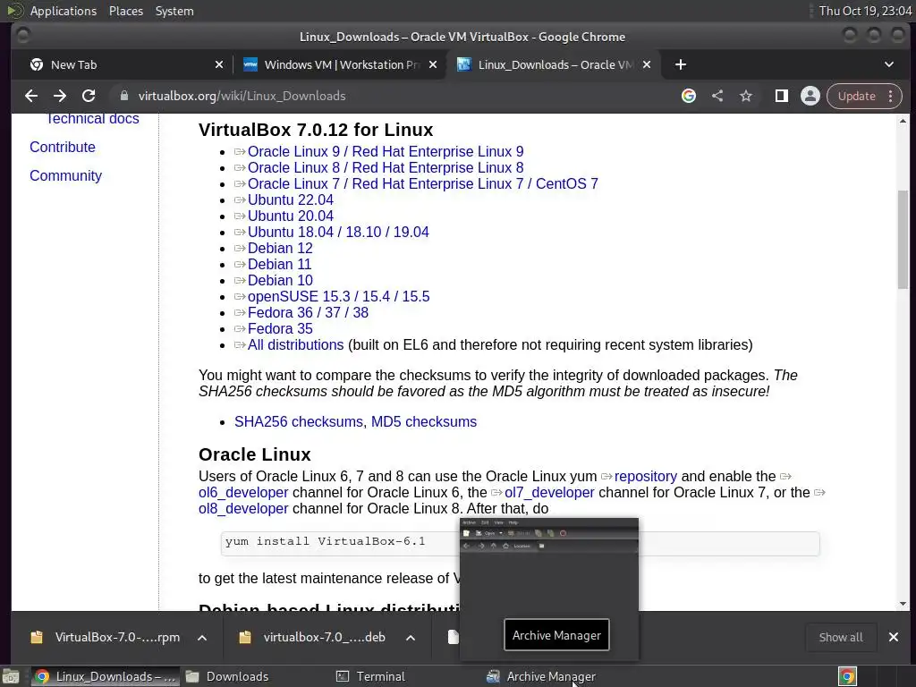Download Oracle Linux 8 / RHEL 8 package
The height and width of the screenshot is (687, 916).
386,167
